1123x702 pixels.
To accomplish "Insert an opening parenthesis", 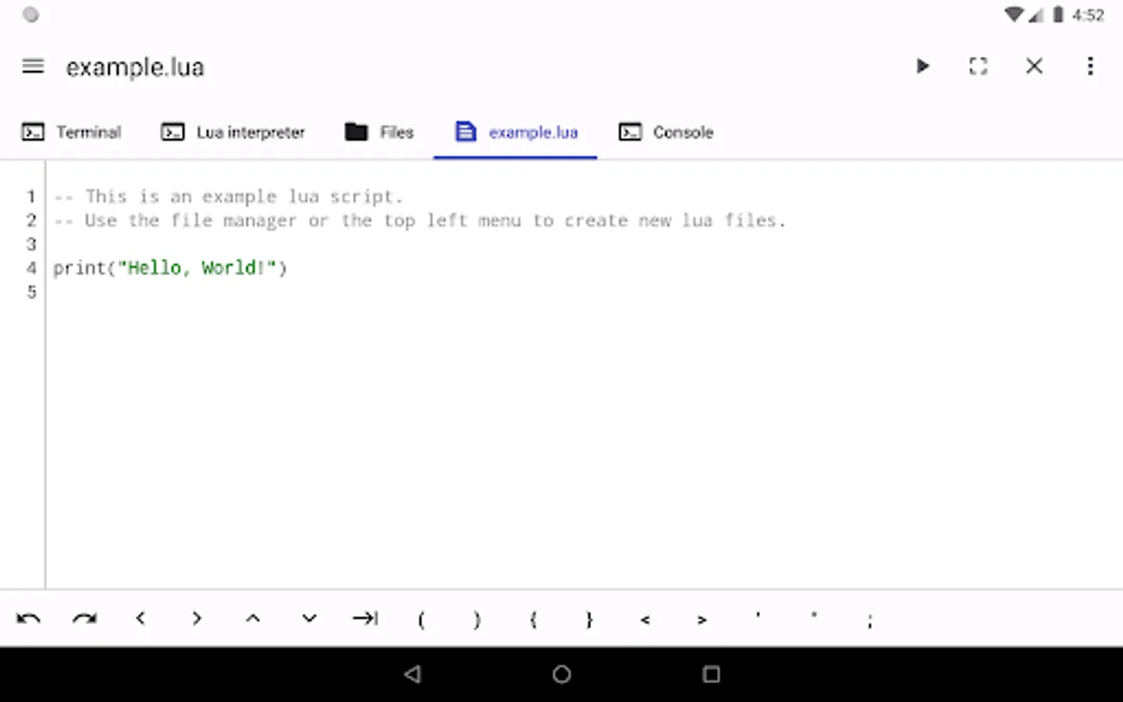I will [421, 620].
